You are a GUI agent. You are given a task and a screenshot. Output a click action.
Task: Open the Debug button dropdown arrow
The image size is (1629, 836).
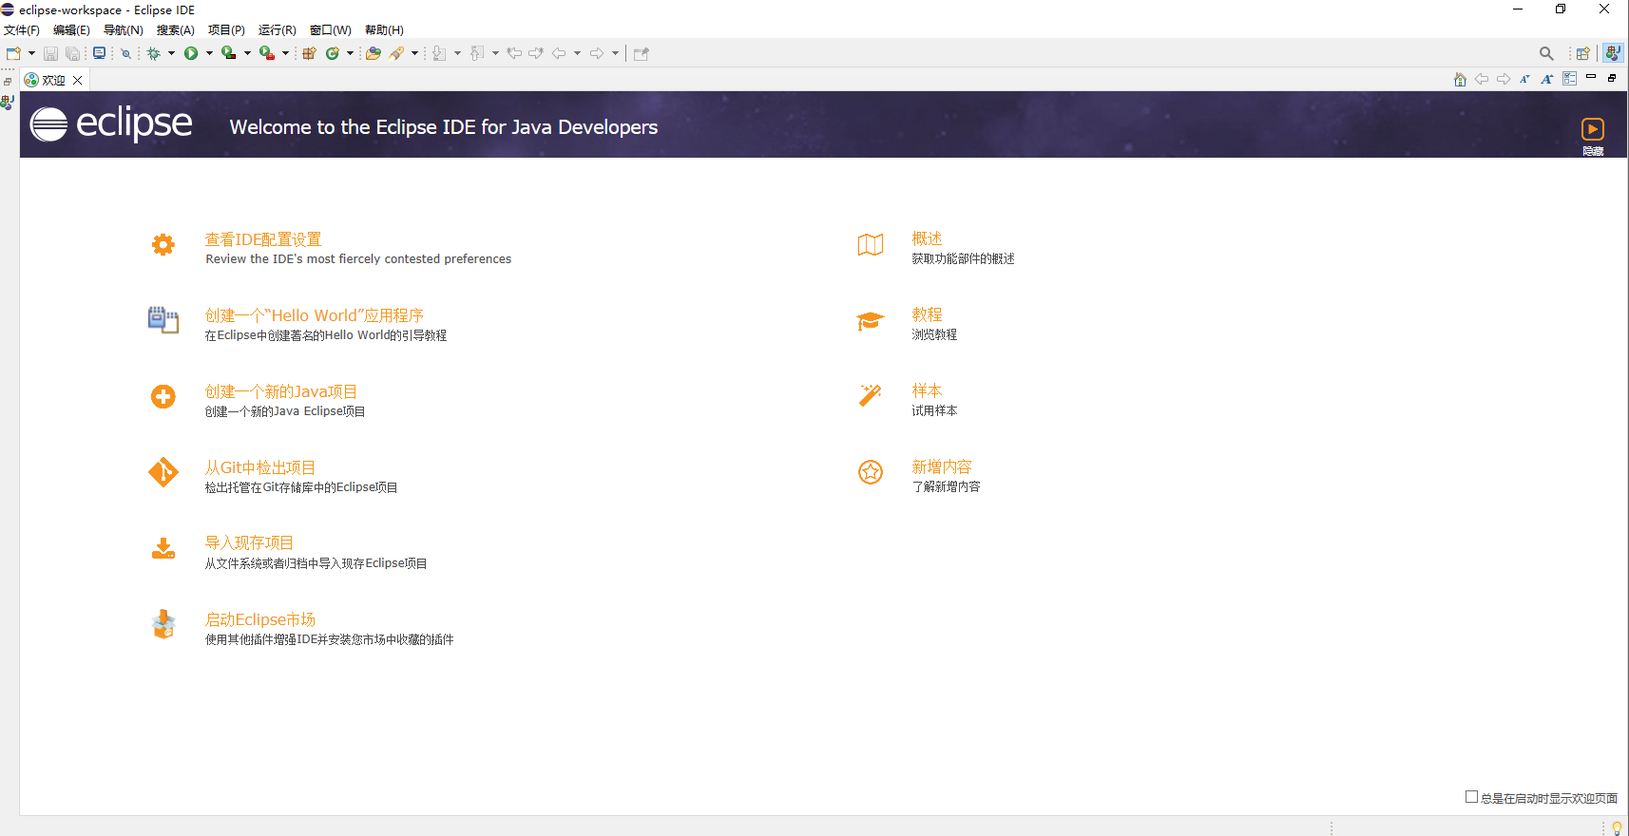pyautogui.click(x=171, y=53)
